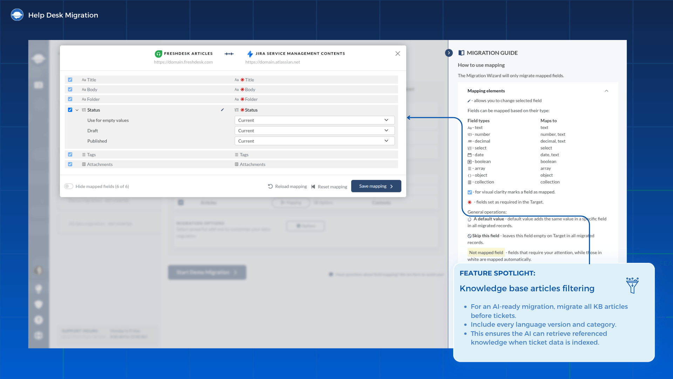Image resolution: width=673 pixels, height=379 pixels.
Task: Click the target Folder field label
Action: (251, 99)
